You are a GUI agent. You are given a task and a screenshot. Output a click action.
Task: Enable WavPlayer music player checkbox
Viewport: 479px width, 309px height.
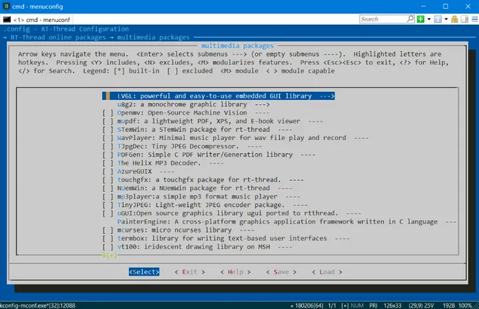(x=108, y=138)
